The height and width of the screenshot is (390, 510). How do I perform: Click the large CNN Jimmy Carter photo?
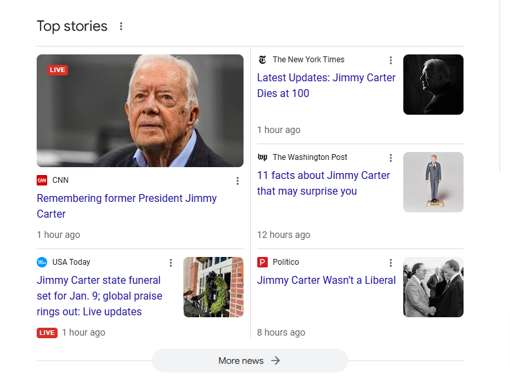click(140, 110)
